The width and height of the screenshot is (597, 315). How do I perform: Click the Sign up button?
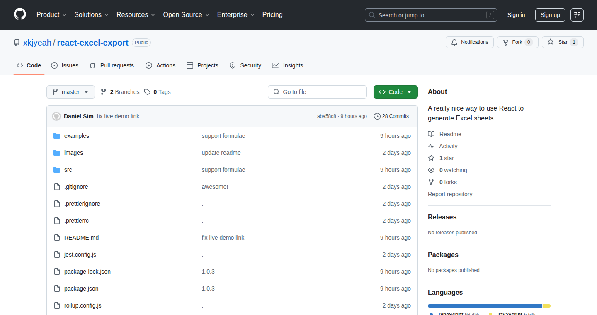click(550, 15)
